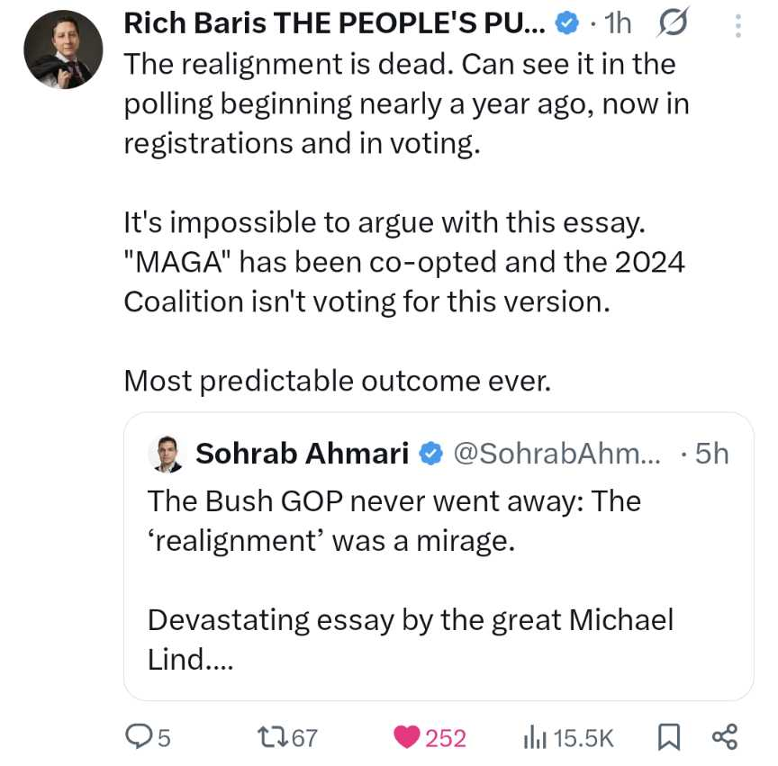Open the three-dot more options menu
This screenshot has width=778, height=766.
click(737, 25)
